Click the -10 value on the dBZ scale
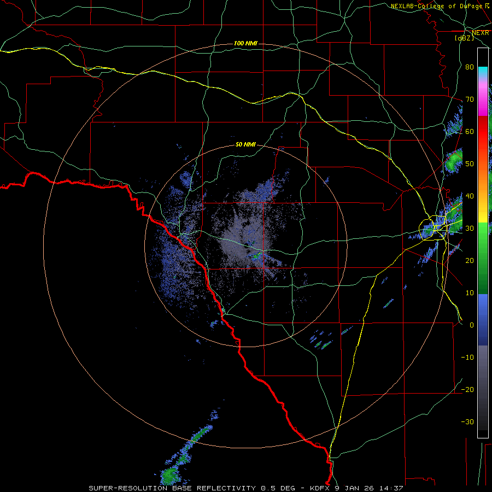This screenshot has width=492, height=492. 467,357
